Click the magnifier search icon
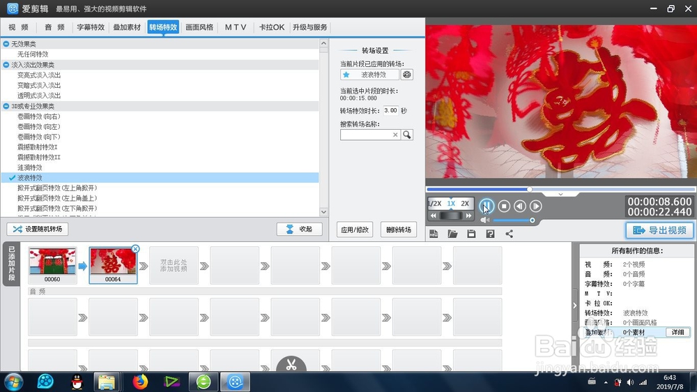The height and width of the screenshot is (392, 697). click(407, 135)
